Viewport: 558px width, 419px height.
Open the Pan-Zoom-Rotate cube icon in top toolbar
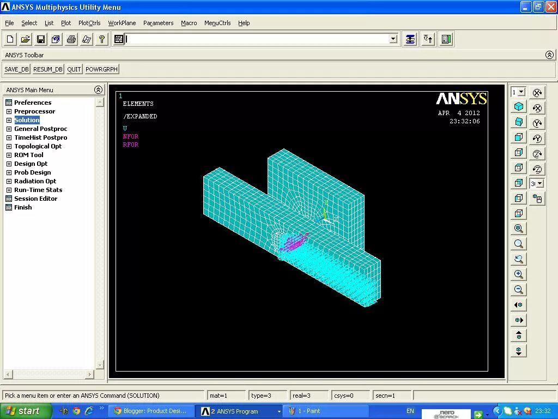click(x=56, y=39)
